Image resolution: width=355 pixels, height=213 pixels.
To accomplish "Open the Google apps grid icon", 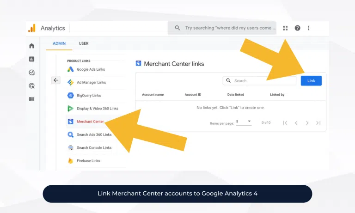I will (x=285, y=28).
